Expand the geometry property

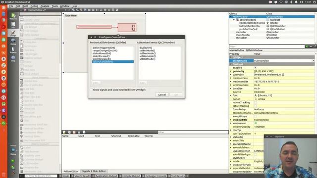pos(231,71)
